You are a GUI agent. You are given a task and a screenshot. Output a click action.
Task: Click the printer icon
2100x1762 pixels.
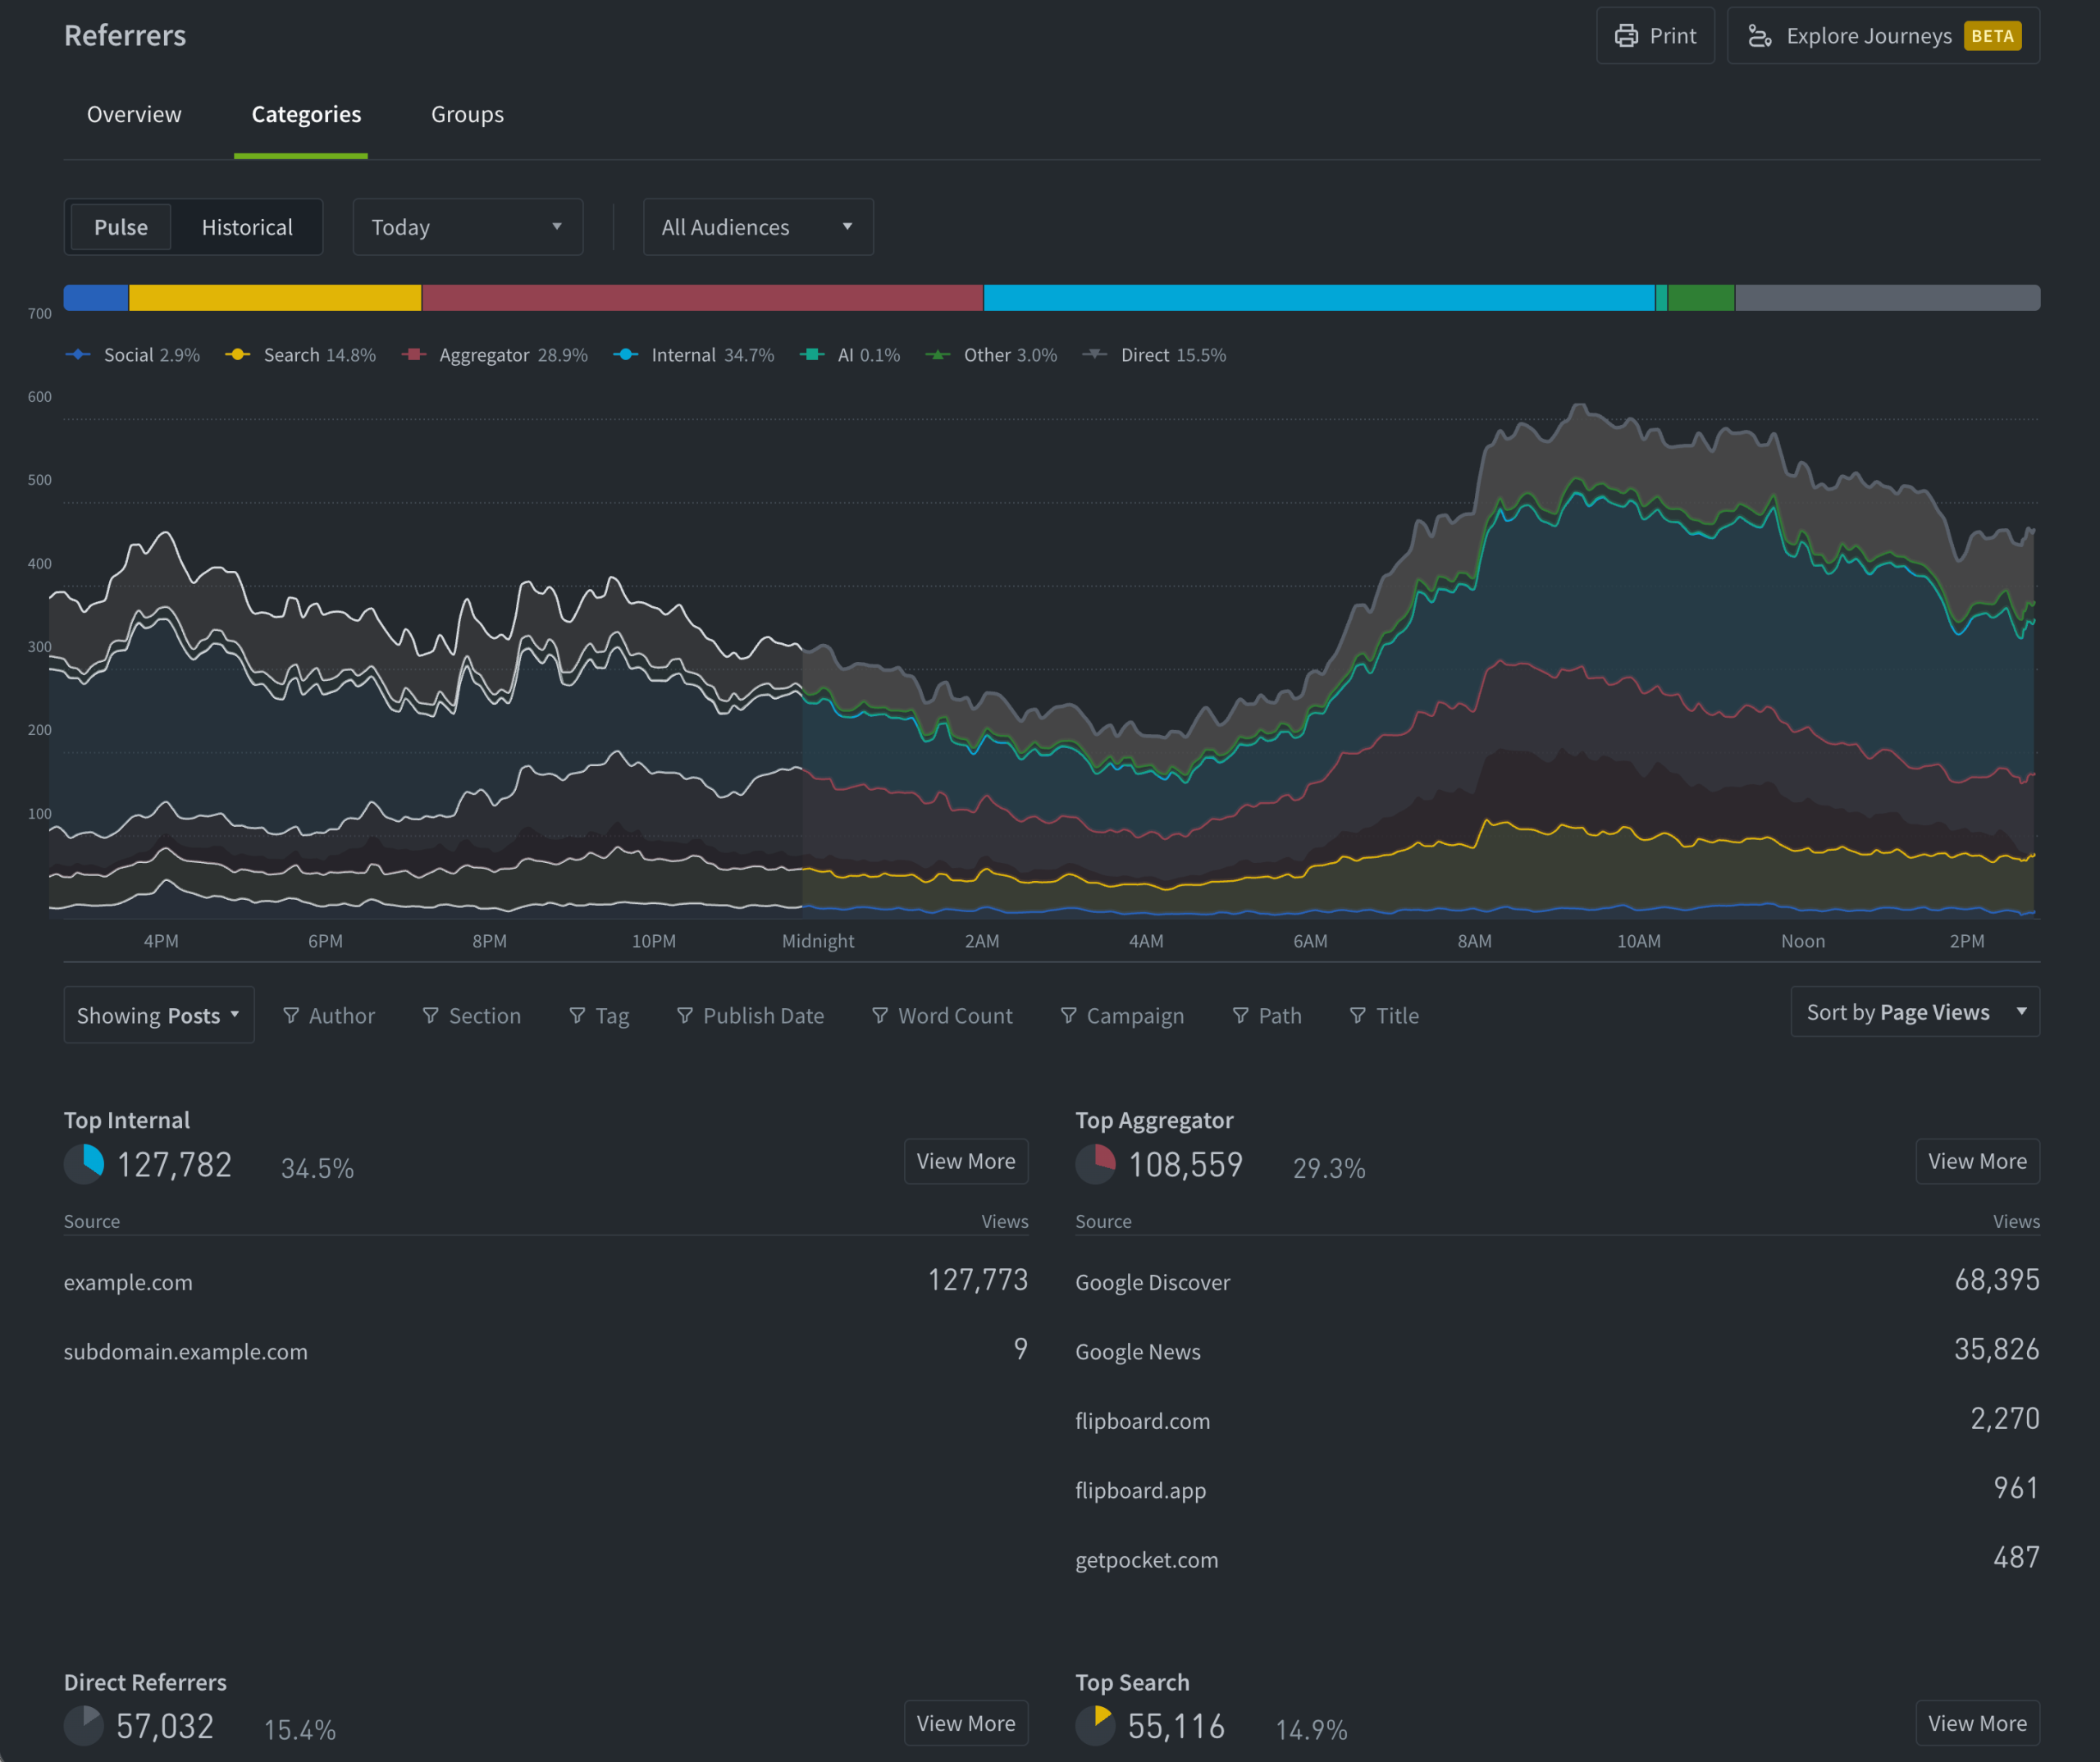point(1626,36)
